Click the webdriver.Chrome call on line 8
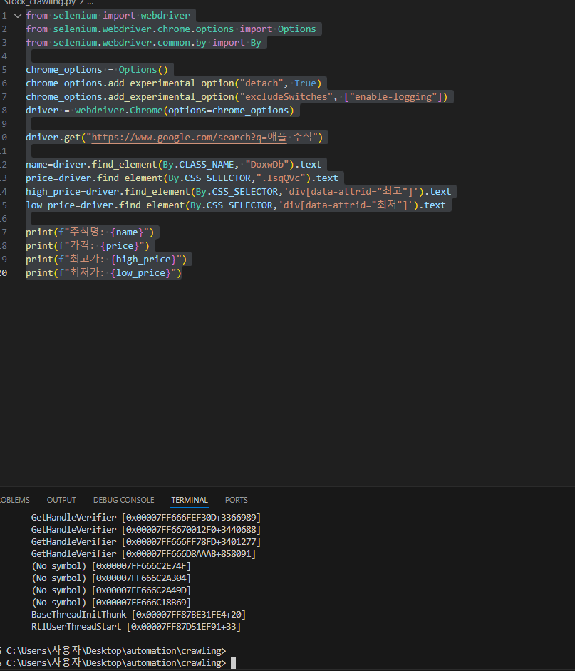 click(x=119, y=111)
